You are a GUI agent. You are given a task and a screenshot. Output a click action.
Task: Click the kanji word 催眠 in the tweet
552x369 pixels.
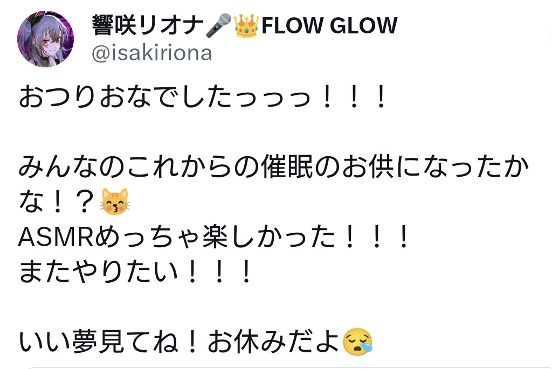coord(287,167)
